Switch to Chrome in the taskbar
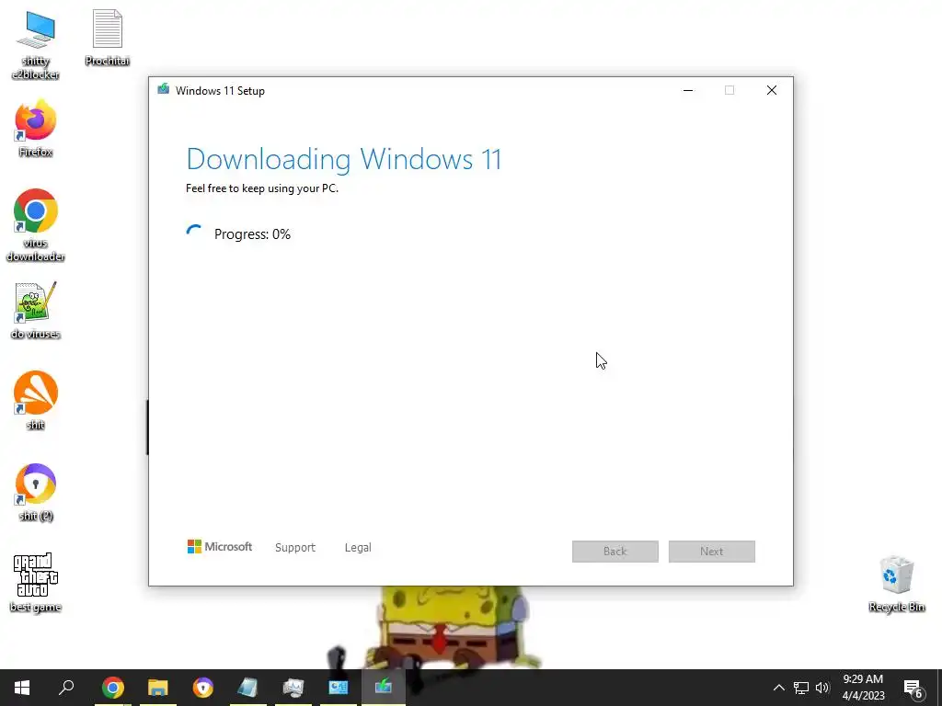942x706 pixels. click(112, 688)
